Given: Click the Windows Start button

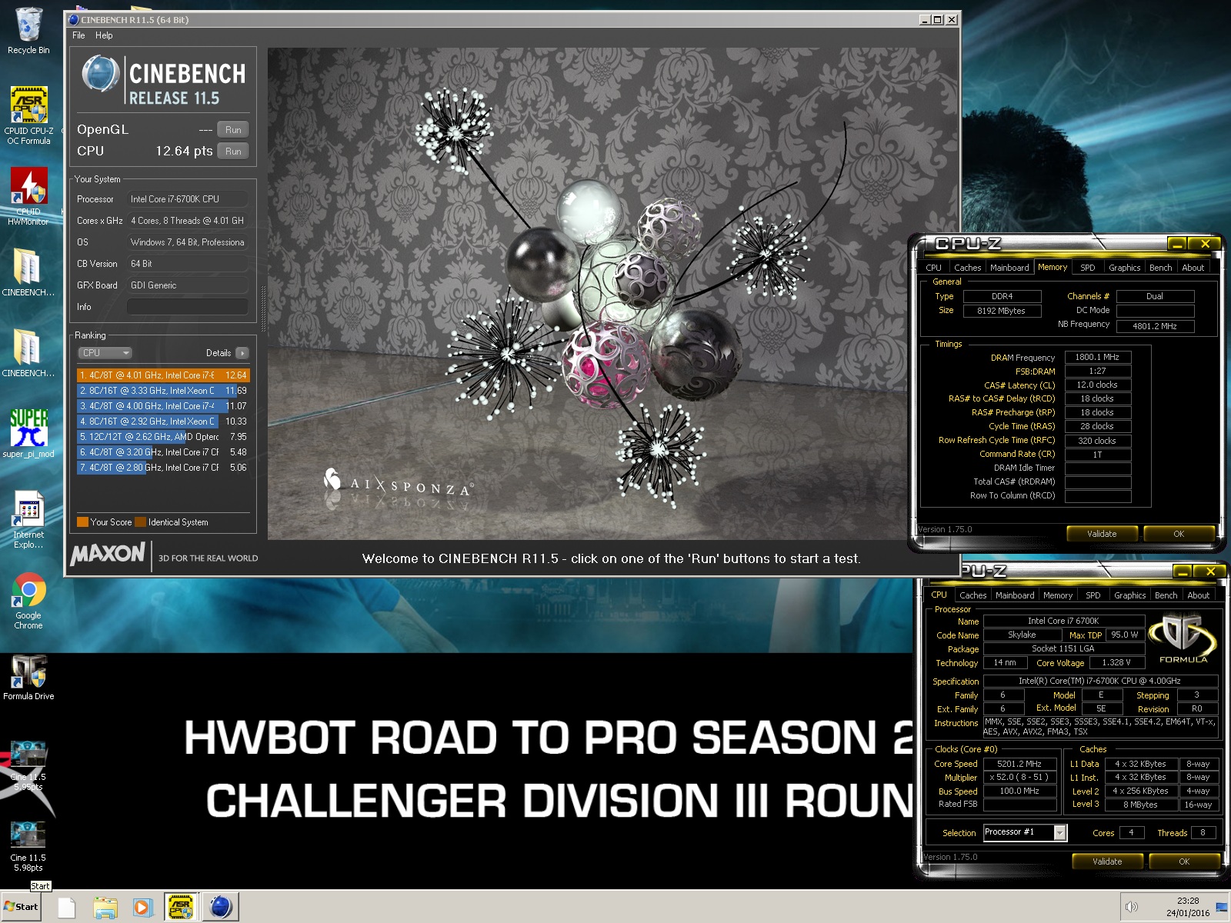Looking at the screenshot, I should tap(22, 907).
